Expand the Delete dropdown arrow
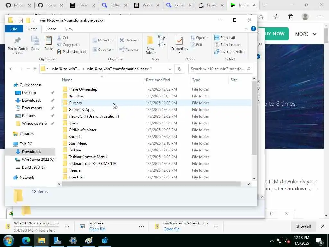 [138, 40]
